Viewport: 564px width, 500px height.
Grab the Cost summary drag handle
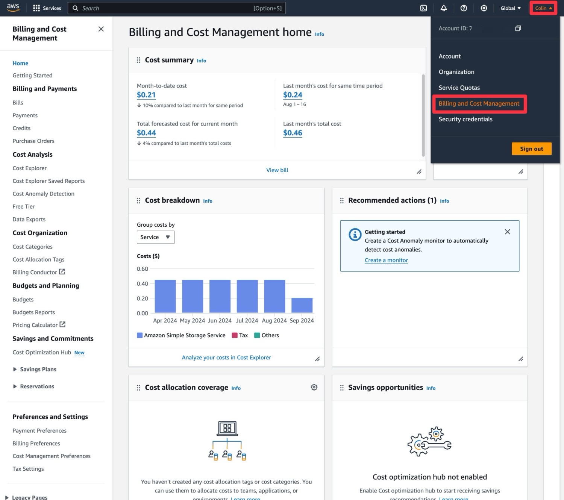138,60
